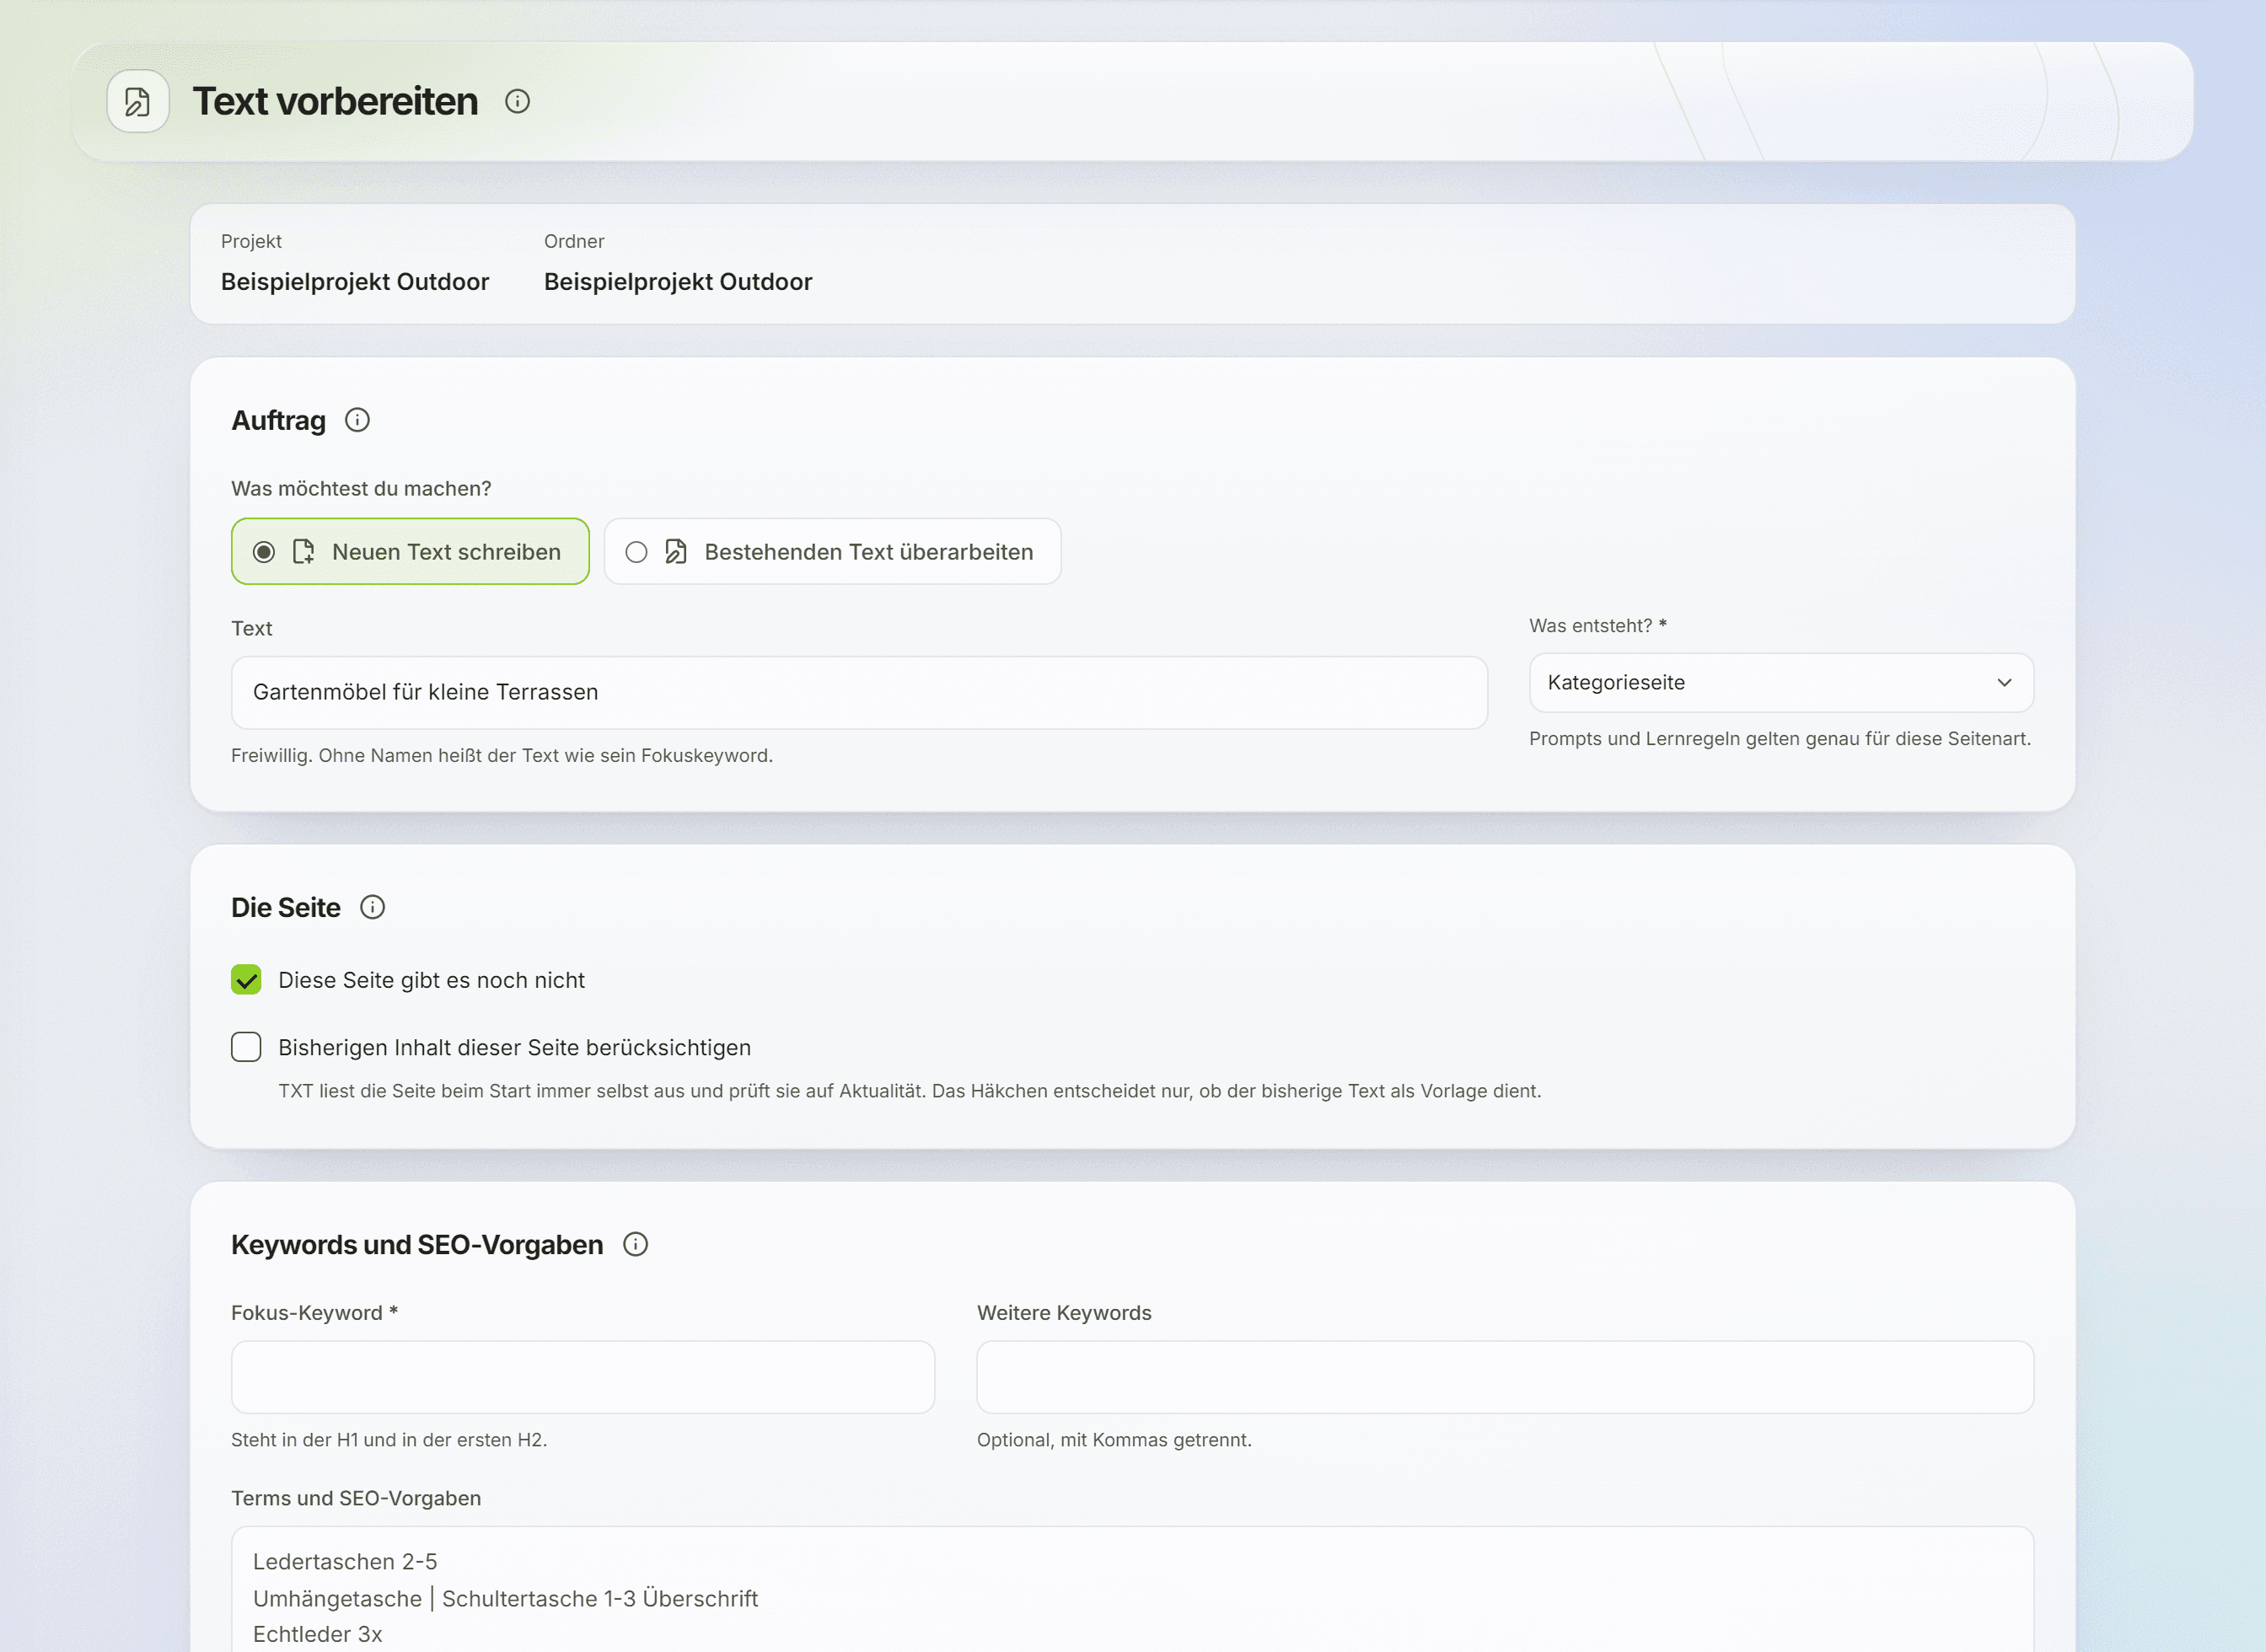Click the Auftrag section heading
This screenshot has width=2266, height=1652.
278,420
